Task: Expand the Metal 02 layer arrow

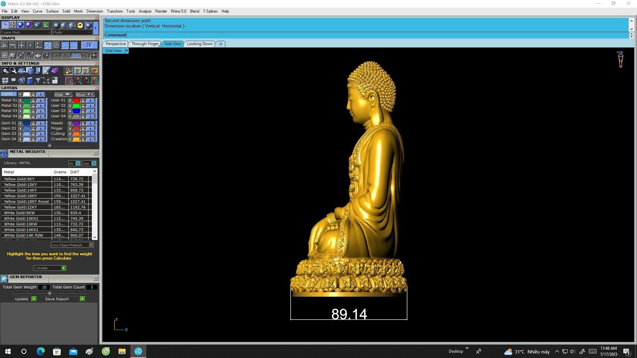Action: [x=21, y=106]
